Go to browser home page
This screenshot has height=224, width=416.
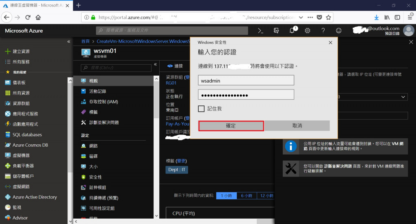[x=38, y=17]
